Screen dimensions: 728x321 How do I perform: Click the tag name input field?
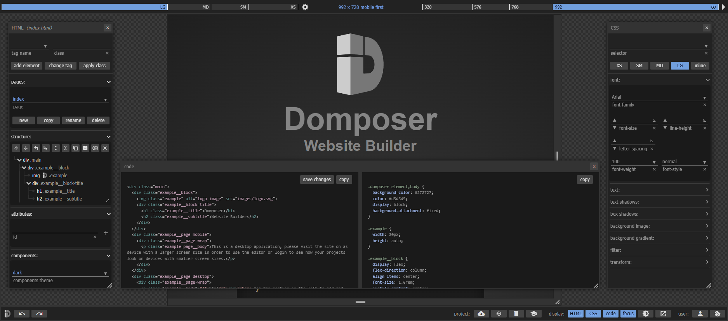click(x=30, y=46)
